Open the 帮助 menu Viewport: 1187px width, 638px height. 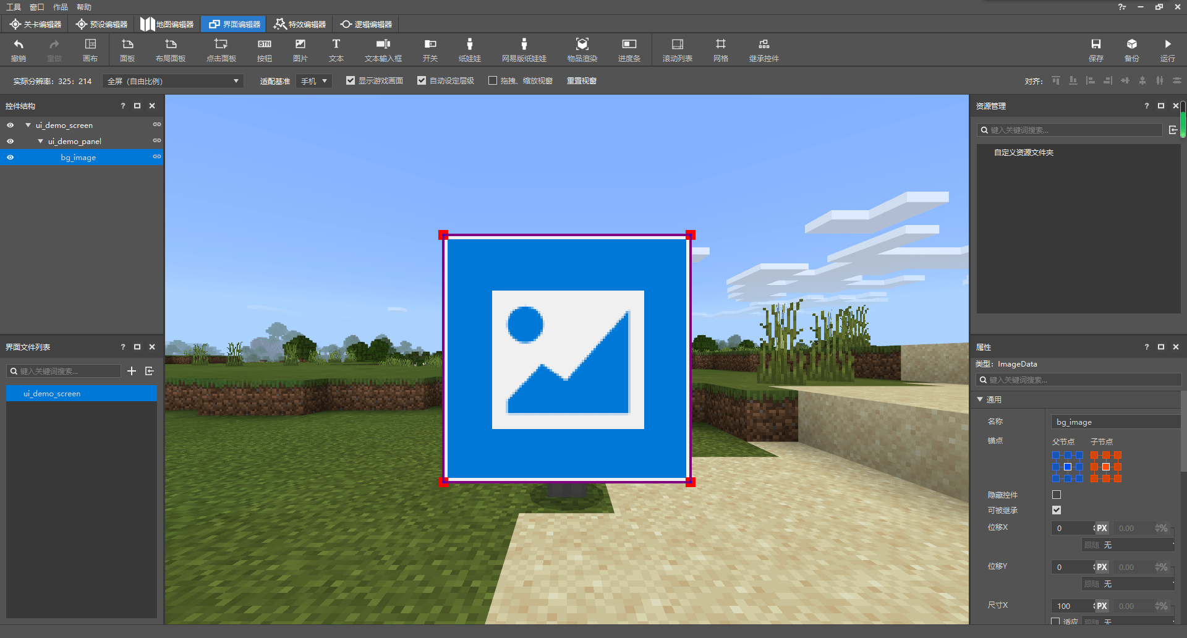[84, 7]
